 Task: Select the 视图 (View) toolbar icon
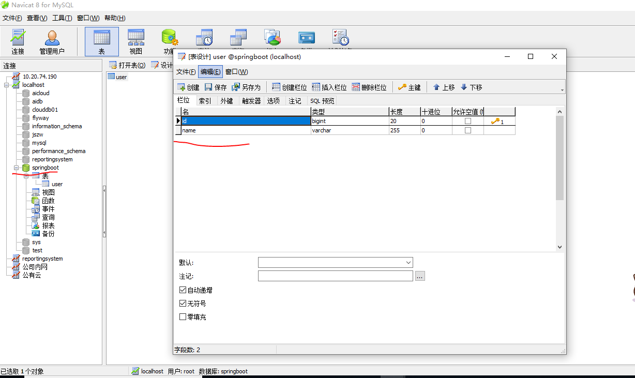pos(136,41)
